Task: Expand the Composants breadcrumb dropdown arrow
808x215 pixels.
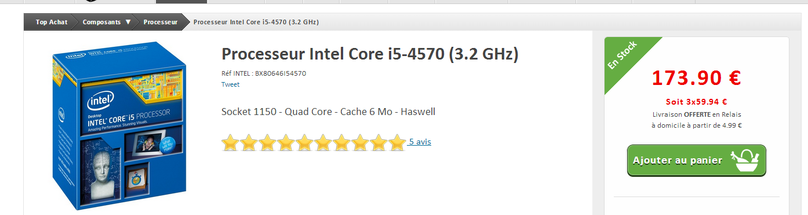Action: [128, 22]
